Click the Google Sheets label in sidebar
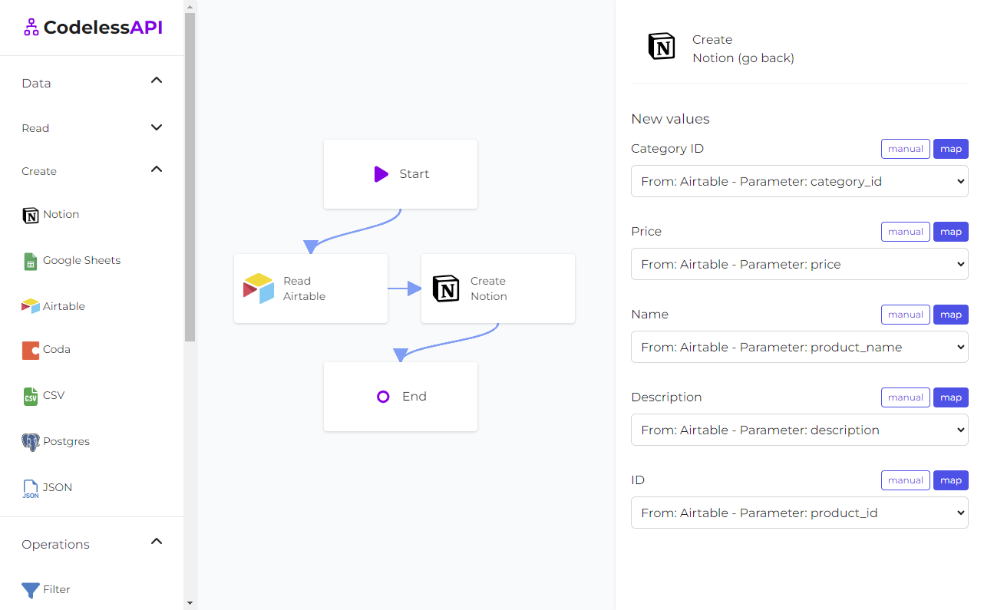 point(81,260)
